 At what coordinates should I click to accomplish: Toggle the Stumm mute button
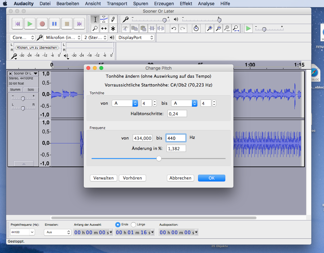pyautogui.click(x=15, y=90)
